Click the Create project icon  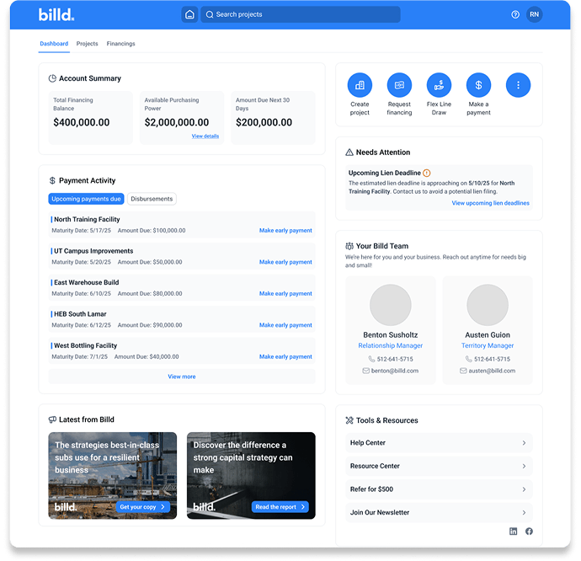click(360, 85)
